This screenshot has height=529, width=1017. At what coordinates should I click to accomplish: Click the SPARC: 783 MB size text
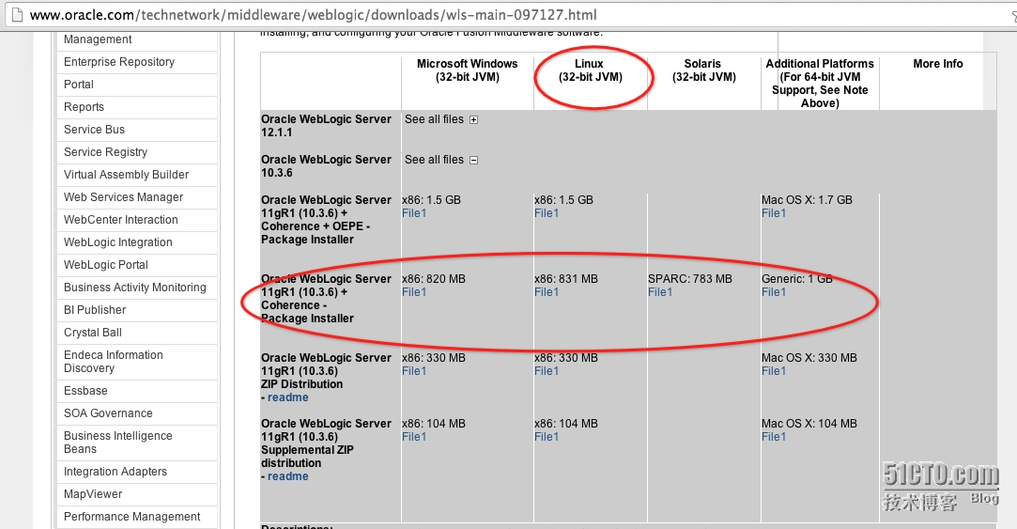(690, 279)
